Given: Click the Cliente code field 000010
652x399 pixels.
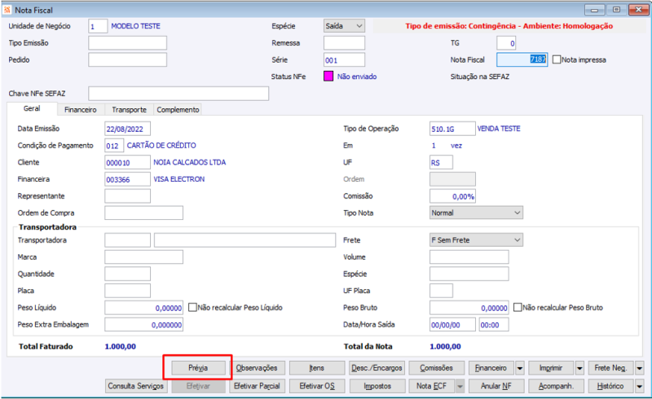Looking at the screenshot, I should 127,163.
